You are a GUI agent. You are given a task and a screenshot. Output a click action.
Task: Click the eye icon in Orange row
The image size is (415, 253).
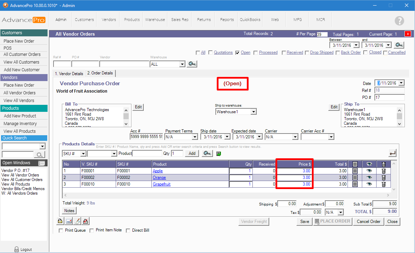(x=369, y=178)
